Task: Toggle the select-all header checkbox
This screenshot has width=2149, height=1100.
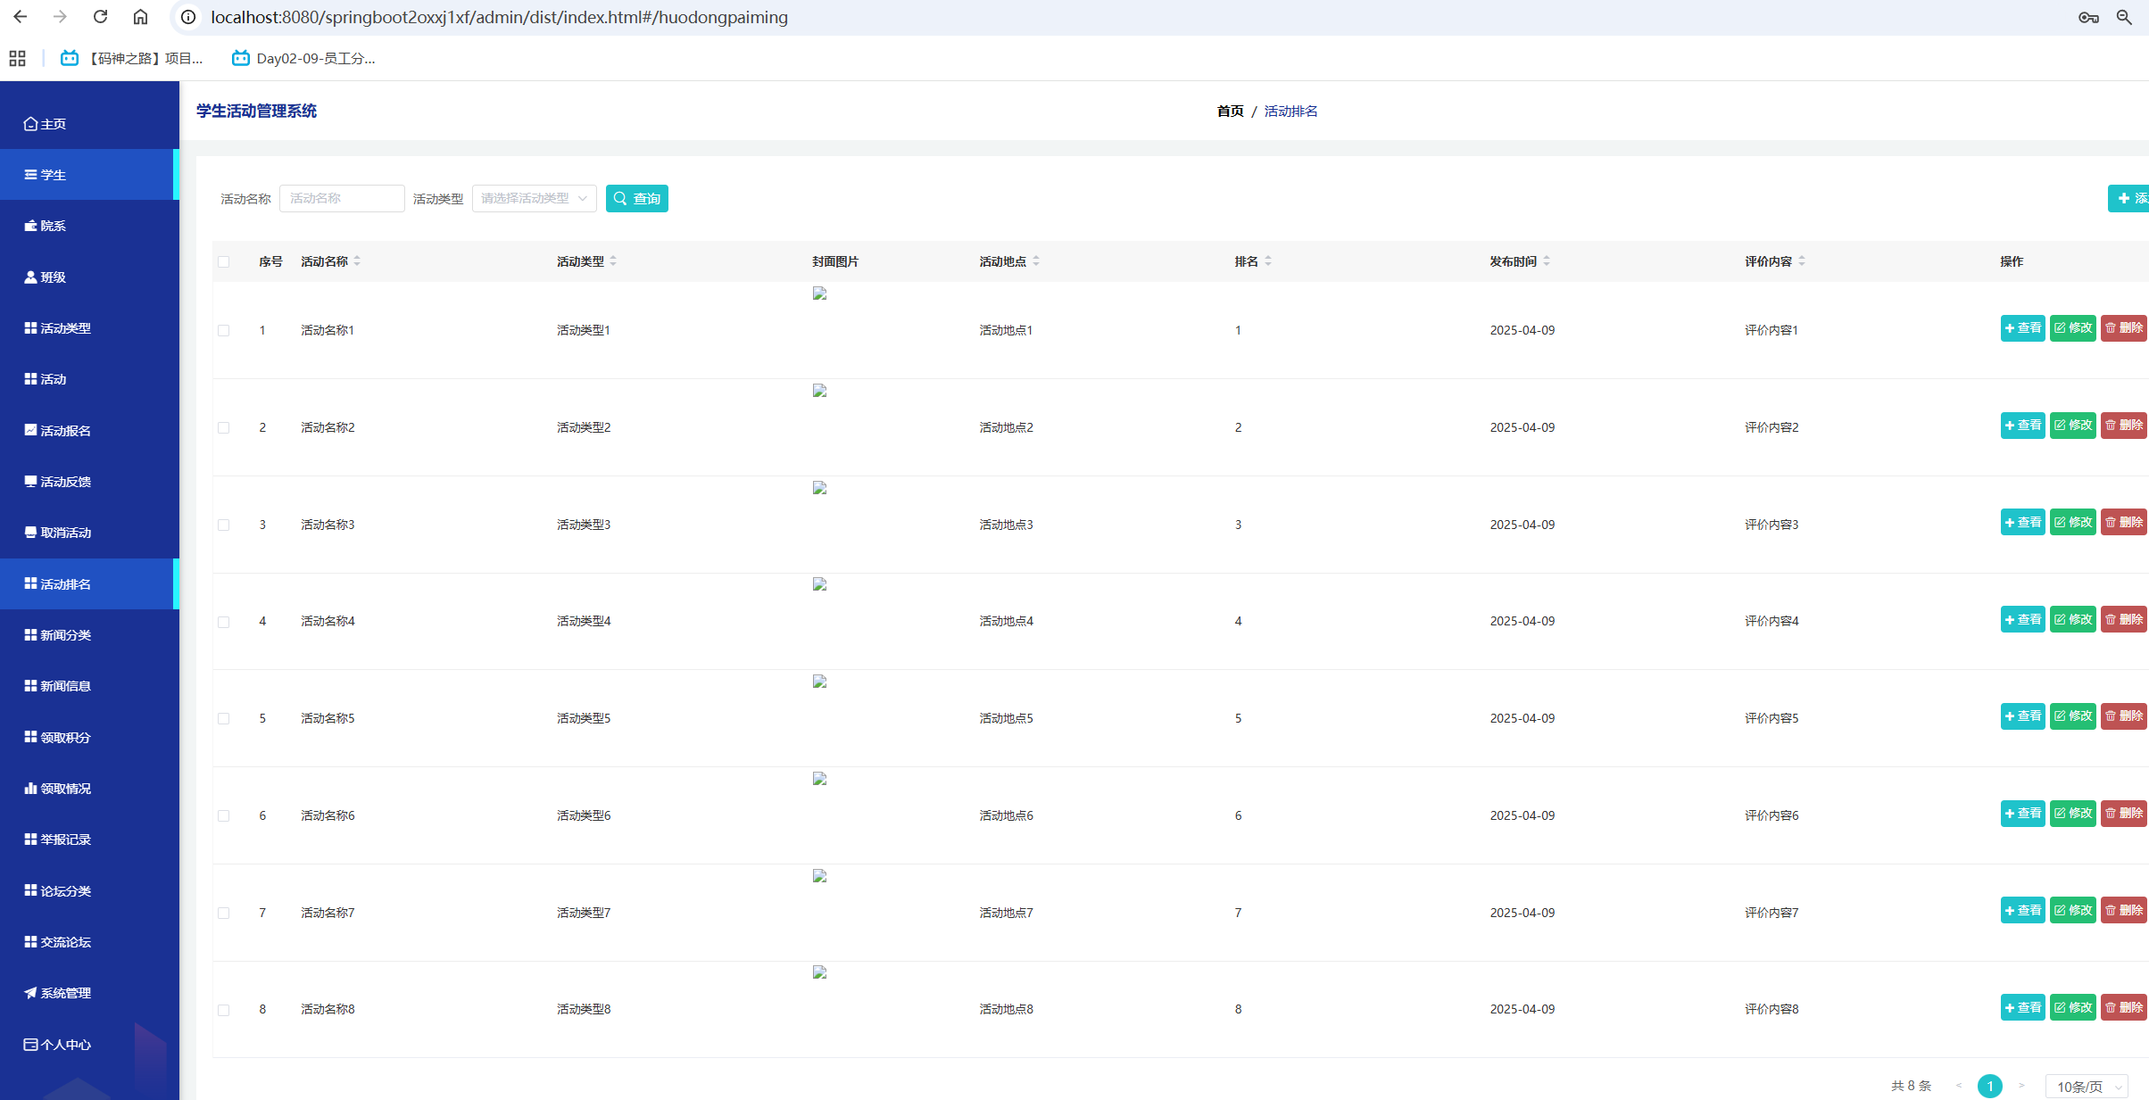Action: (x=224, y=262)
